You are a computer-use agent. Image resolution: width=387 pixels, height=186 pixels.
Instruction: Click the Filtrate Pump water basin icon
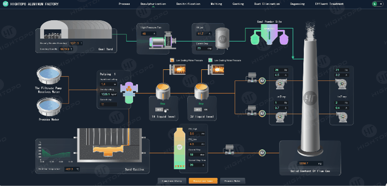(49, 75)
